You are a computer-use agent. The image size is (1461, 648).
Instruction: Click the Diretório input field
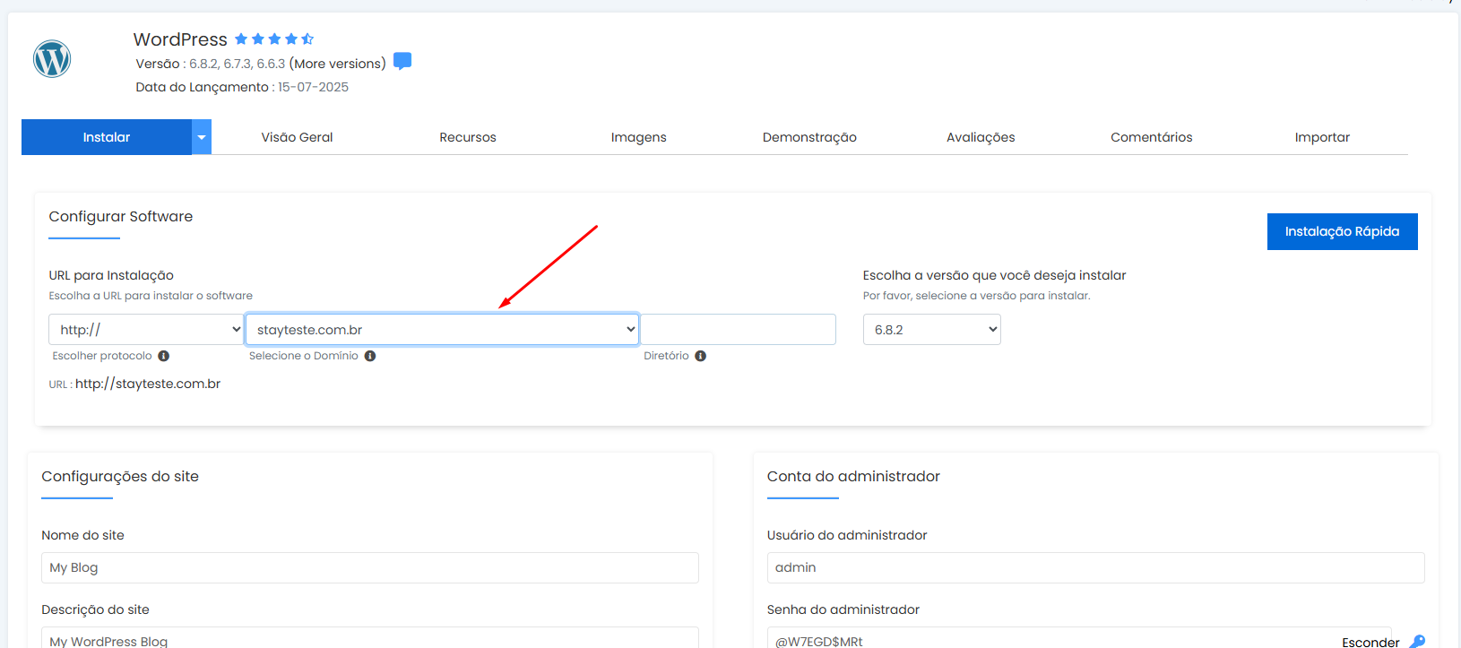pos(739,330)
